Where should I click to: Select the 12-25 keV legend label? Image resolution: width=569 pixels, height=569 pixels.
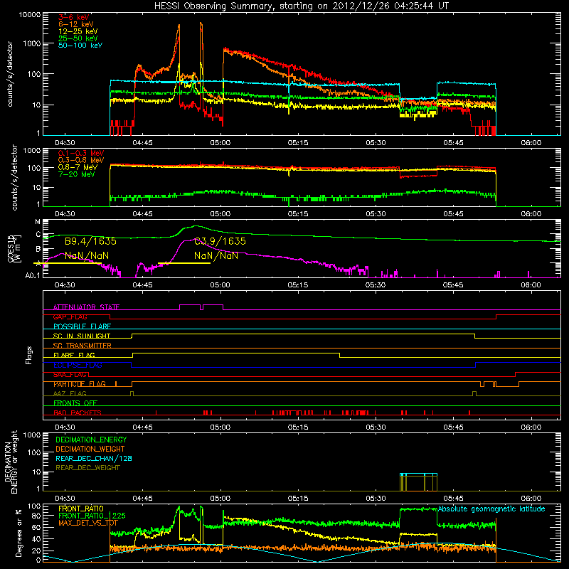click(x=78, y=31)
